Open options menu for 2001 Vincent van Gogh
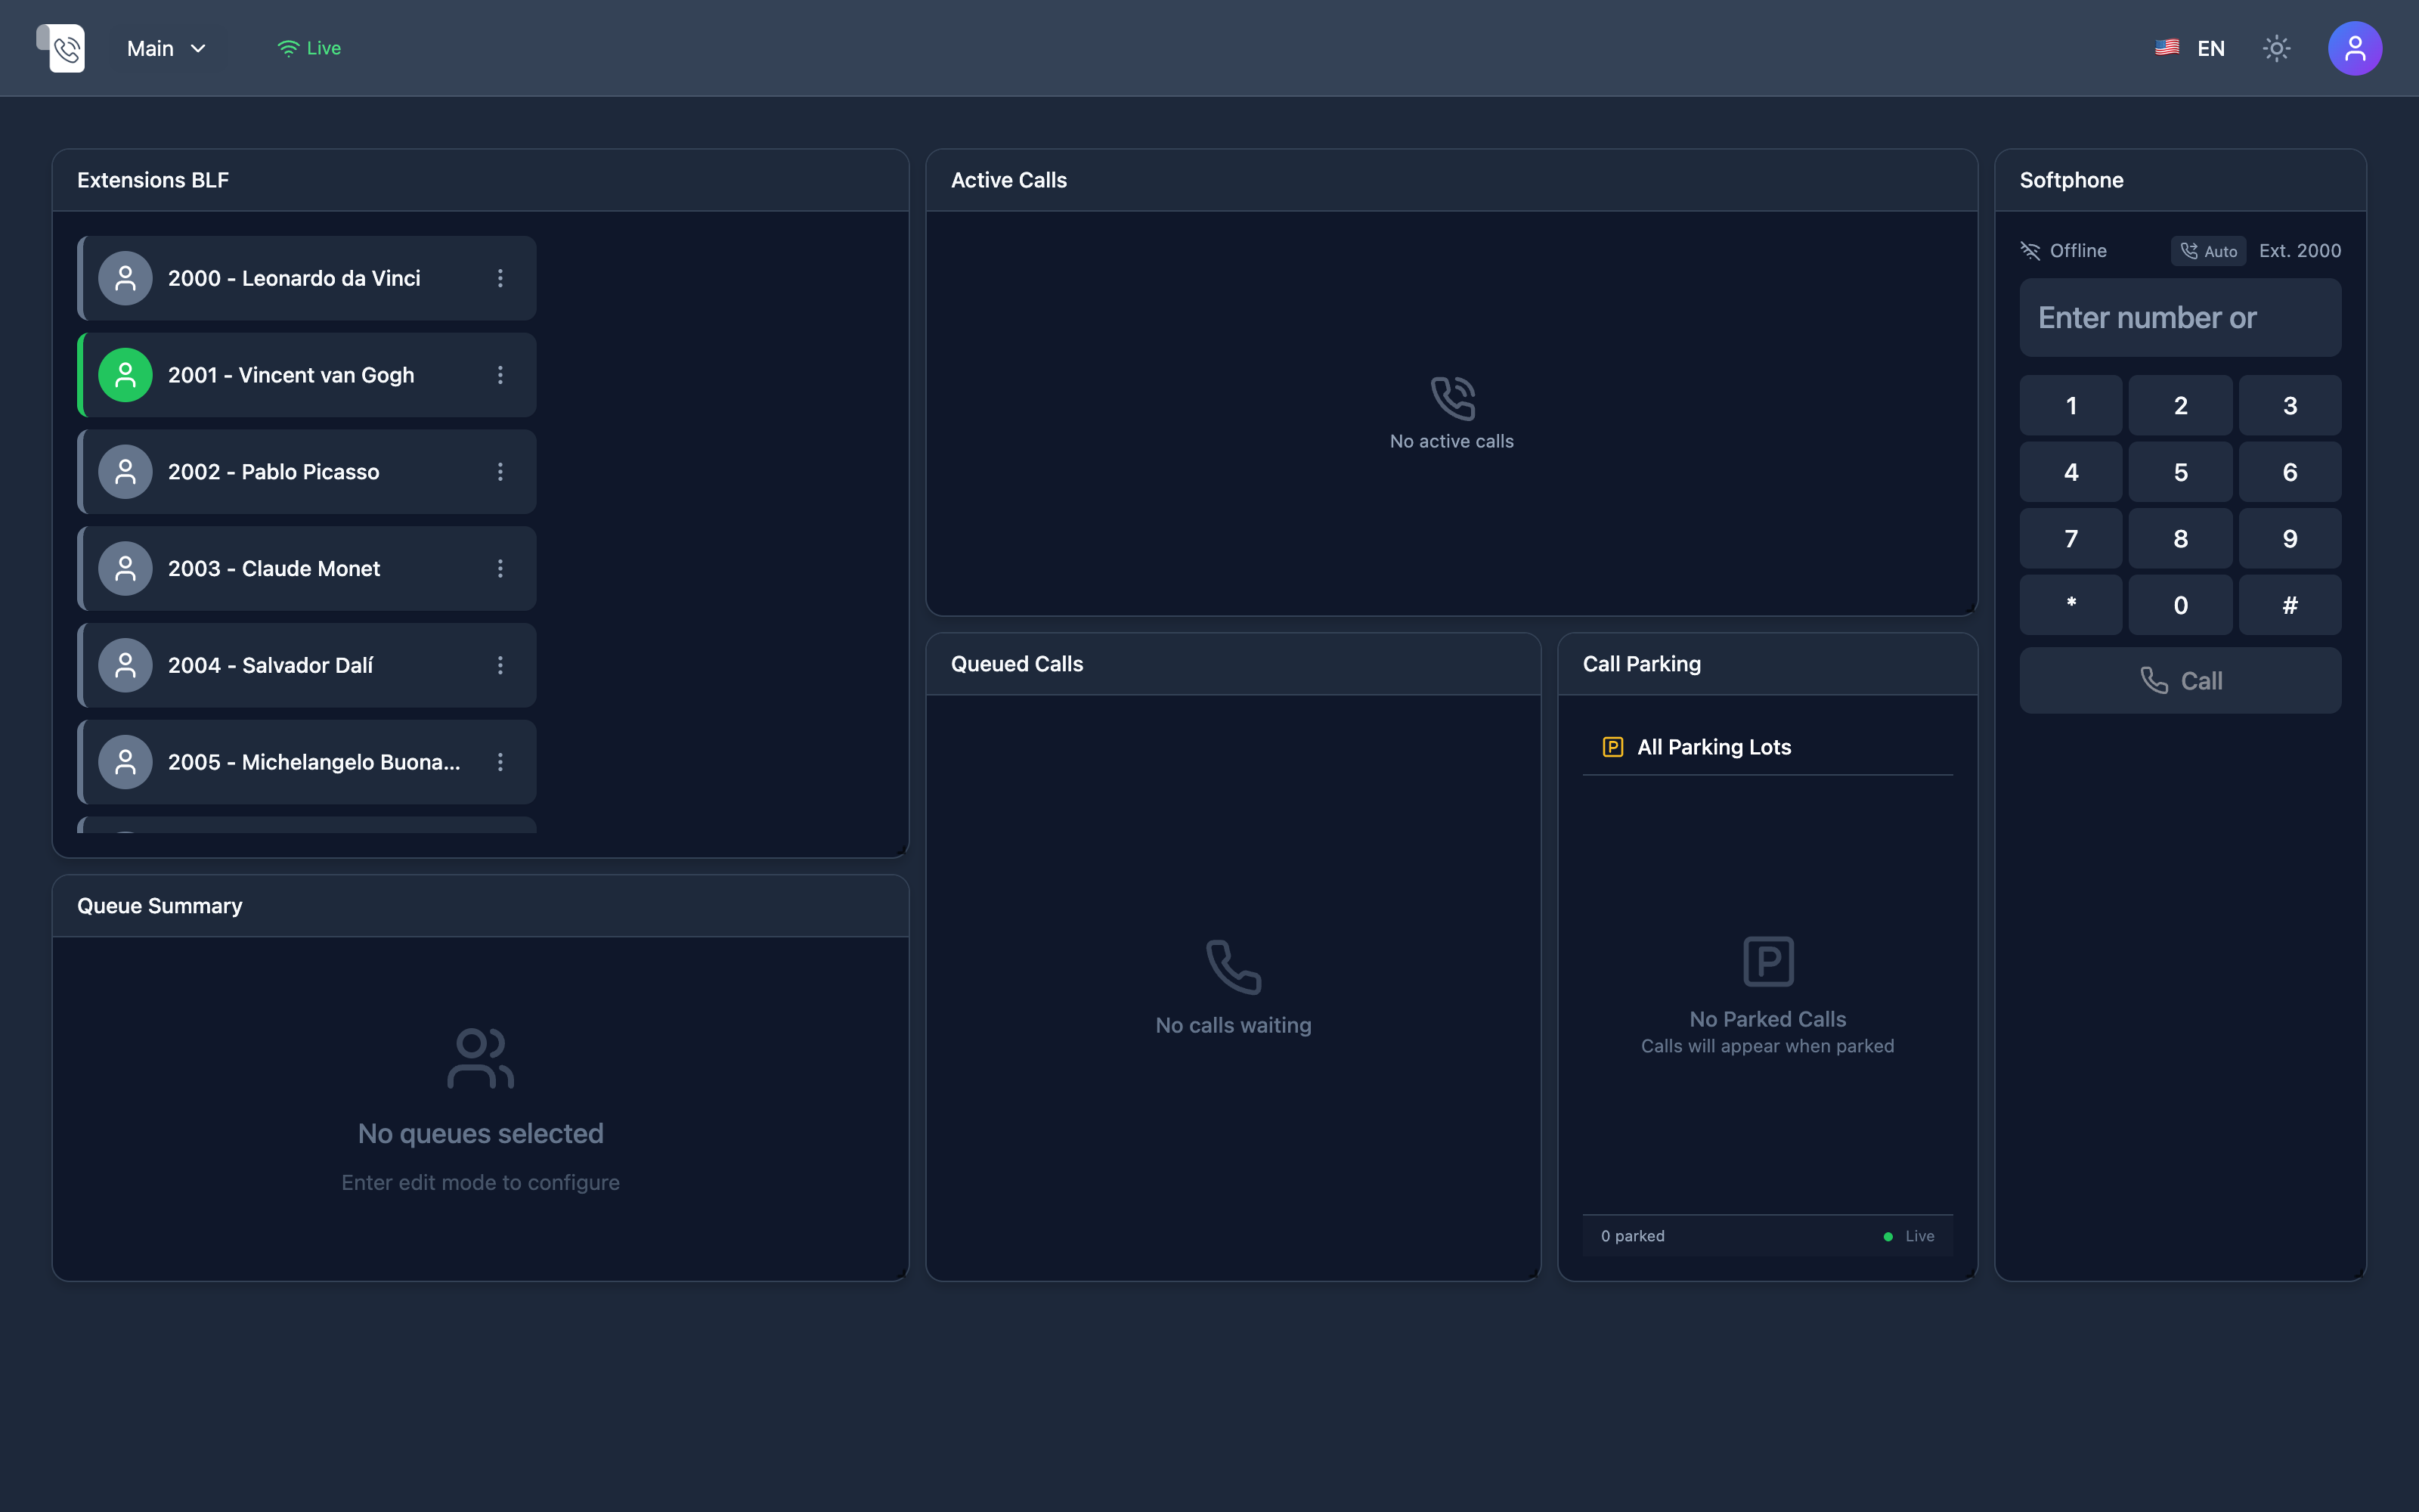Viewport: 2419px width, 1512px height. tap(500, 375)
